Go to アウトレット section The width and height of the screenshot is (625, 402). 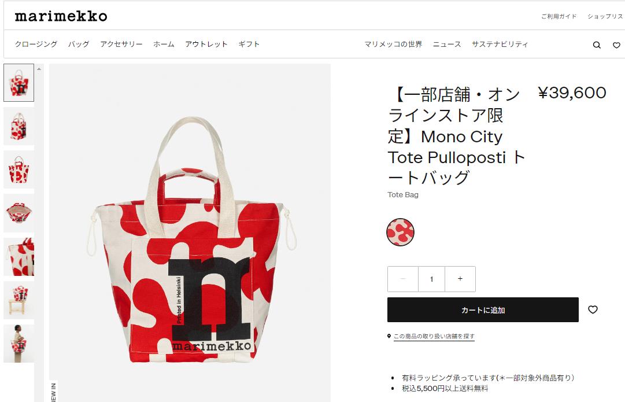pos(206,44)
